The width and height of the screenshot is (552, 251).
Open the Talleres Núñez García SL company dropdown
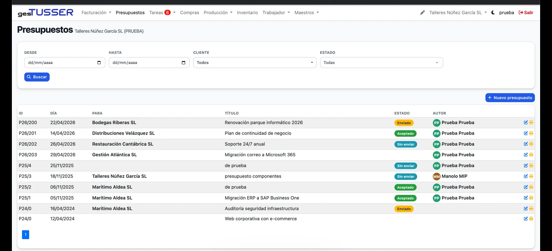coord(458,13)
